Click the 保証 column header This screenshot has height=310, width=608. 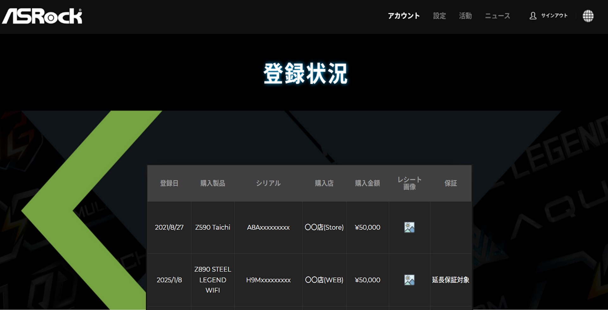coord(451,183)
